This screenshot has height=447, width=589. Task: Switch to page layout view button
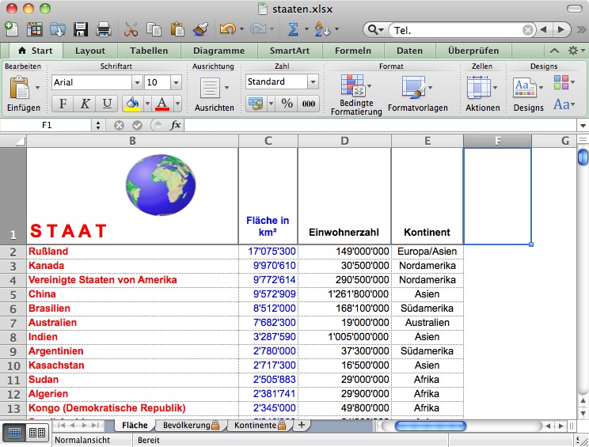coord(37,433)
